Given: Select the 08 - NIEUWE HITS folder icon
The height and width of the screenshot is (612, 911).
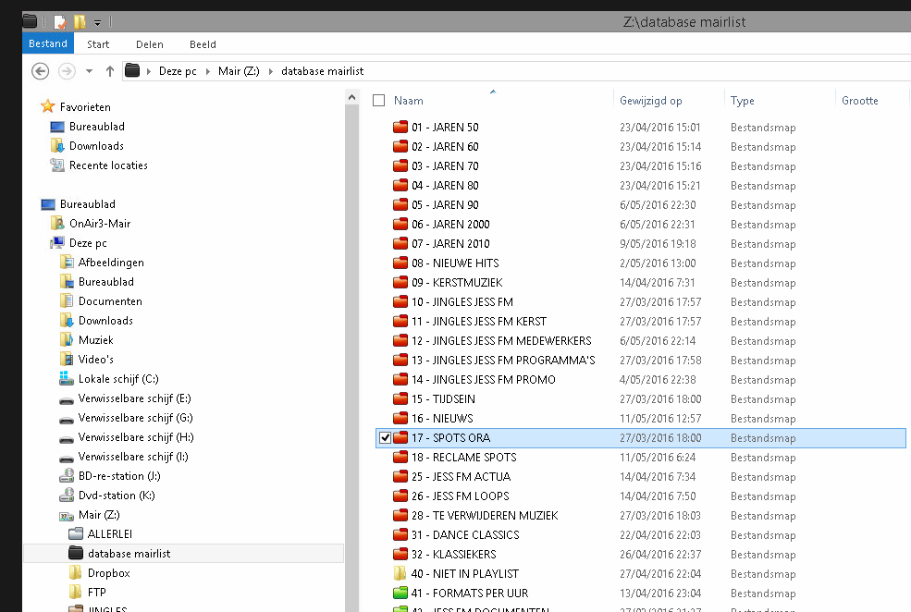Looking at the screenshot, I should tap(400, 263).
